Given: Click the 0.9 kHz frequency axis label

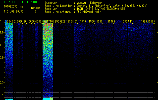Looking at the screenshot, I should (2, 57).
